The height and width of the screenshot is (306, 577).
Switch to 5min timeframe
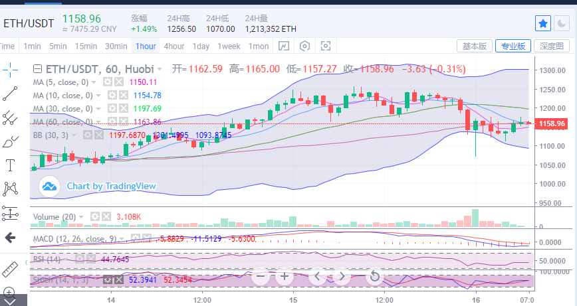click(x=58, y=46)
